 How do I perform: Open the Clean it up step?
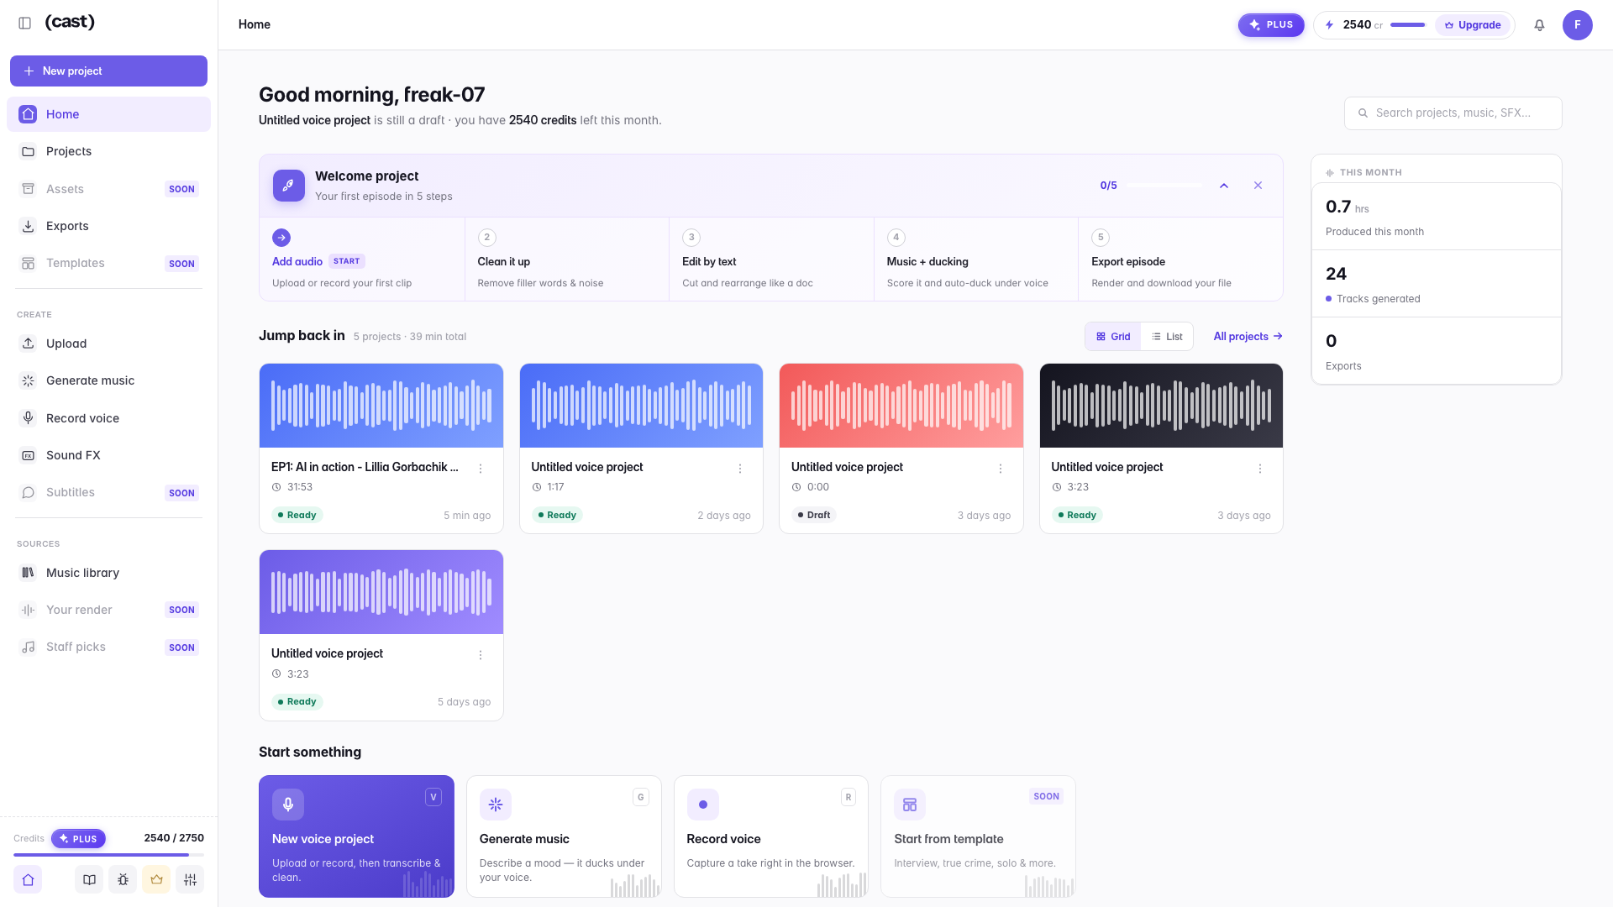pyautogui.click(x=567, y=260)
